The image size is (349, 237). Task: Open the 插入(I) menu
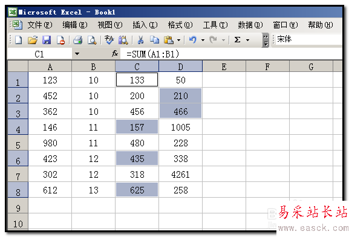click(x=145, y=25)
